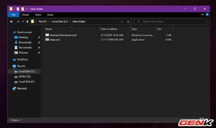The width and height of the screenshot is (216, 128).
Task: Click the Quick access star icon
Action: (x=15, y=32)
